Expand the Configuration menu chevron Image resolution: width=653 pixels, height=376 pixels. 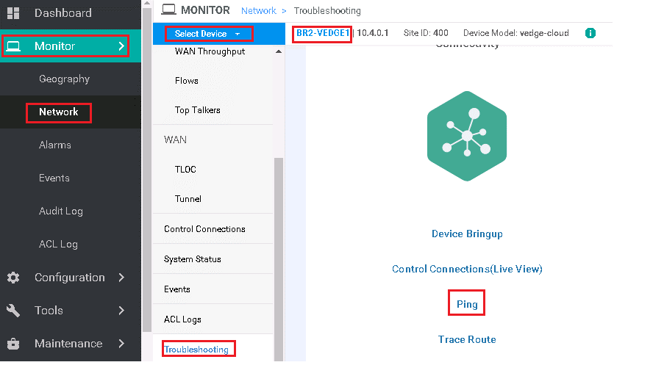(121, 278)
